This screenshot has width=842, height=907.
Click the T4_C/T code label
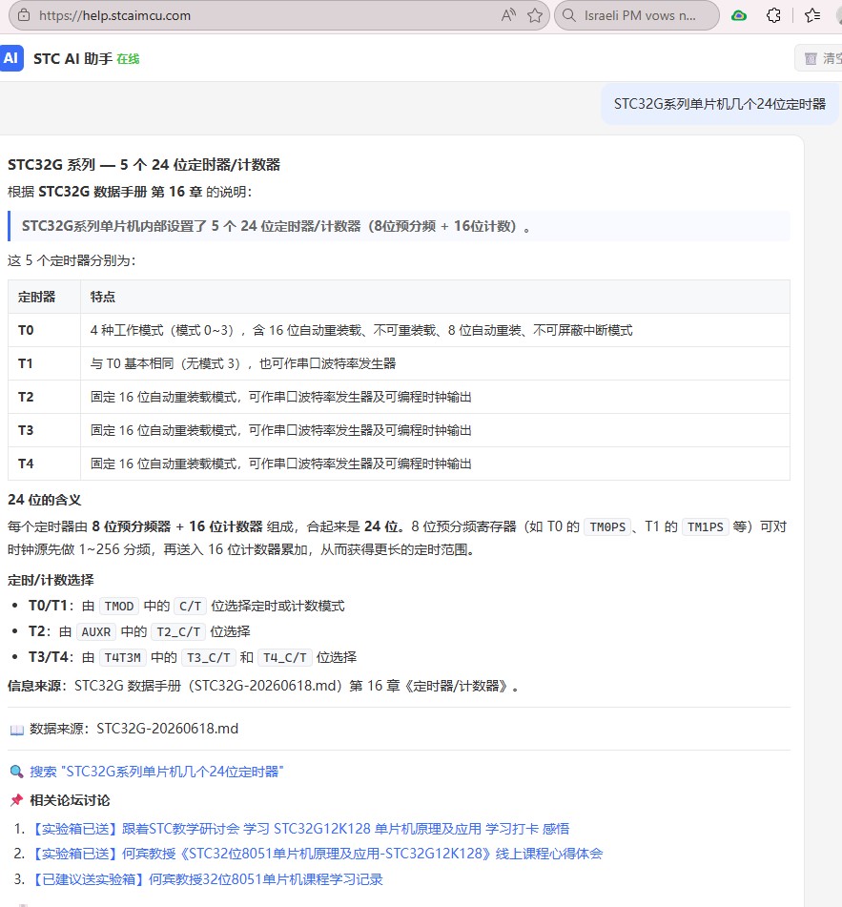point(285,658)
